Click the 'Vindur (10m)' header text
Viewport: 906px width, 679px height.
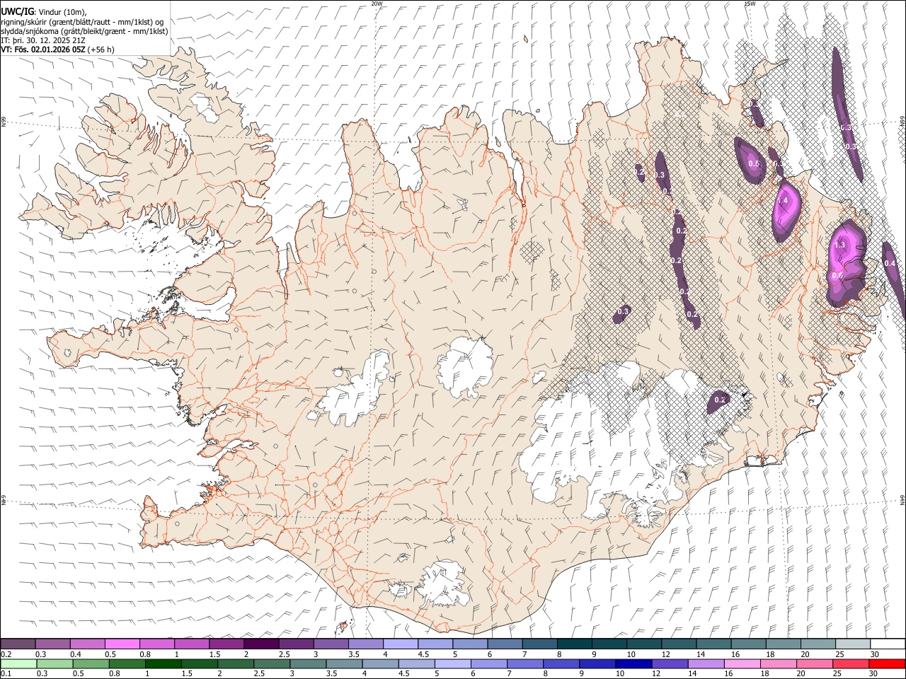[x=62, y=12]
